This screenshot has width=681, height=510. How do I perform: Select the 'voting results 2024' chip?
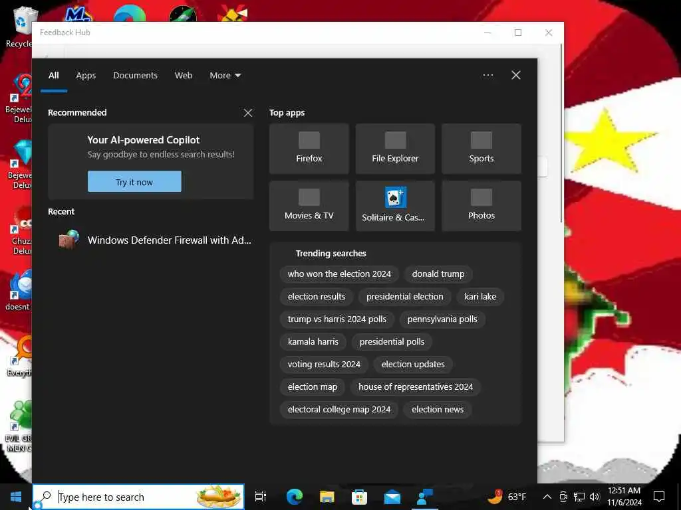pos(324,365)
